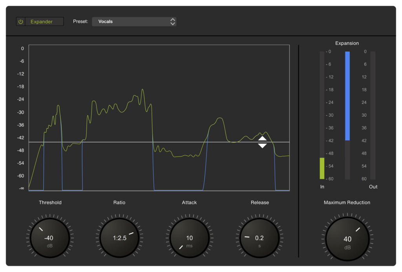The width and height of the screenshot is (402, 272).
Task: Click the Attack label text
Action: coord(189,202)
